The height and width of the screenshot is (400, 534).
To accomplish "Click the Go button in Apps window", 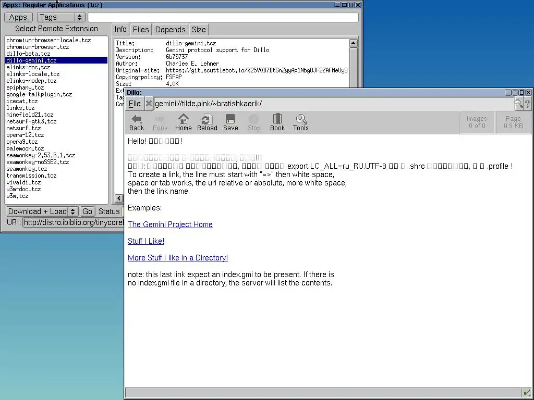I will pyautogui.click(x=87, y=211).
